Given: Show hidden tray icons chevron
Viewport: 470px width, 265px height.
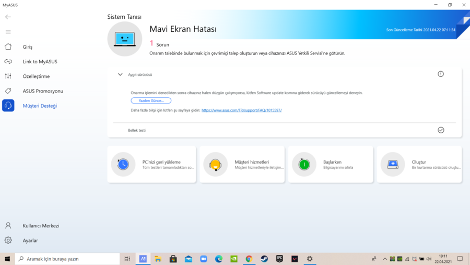Looking at the screenshot, I should [385, 259].
